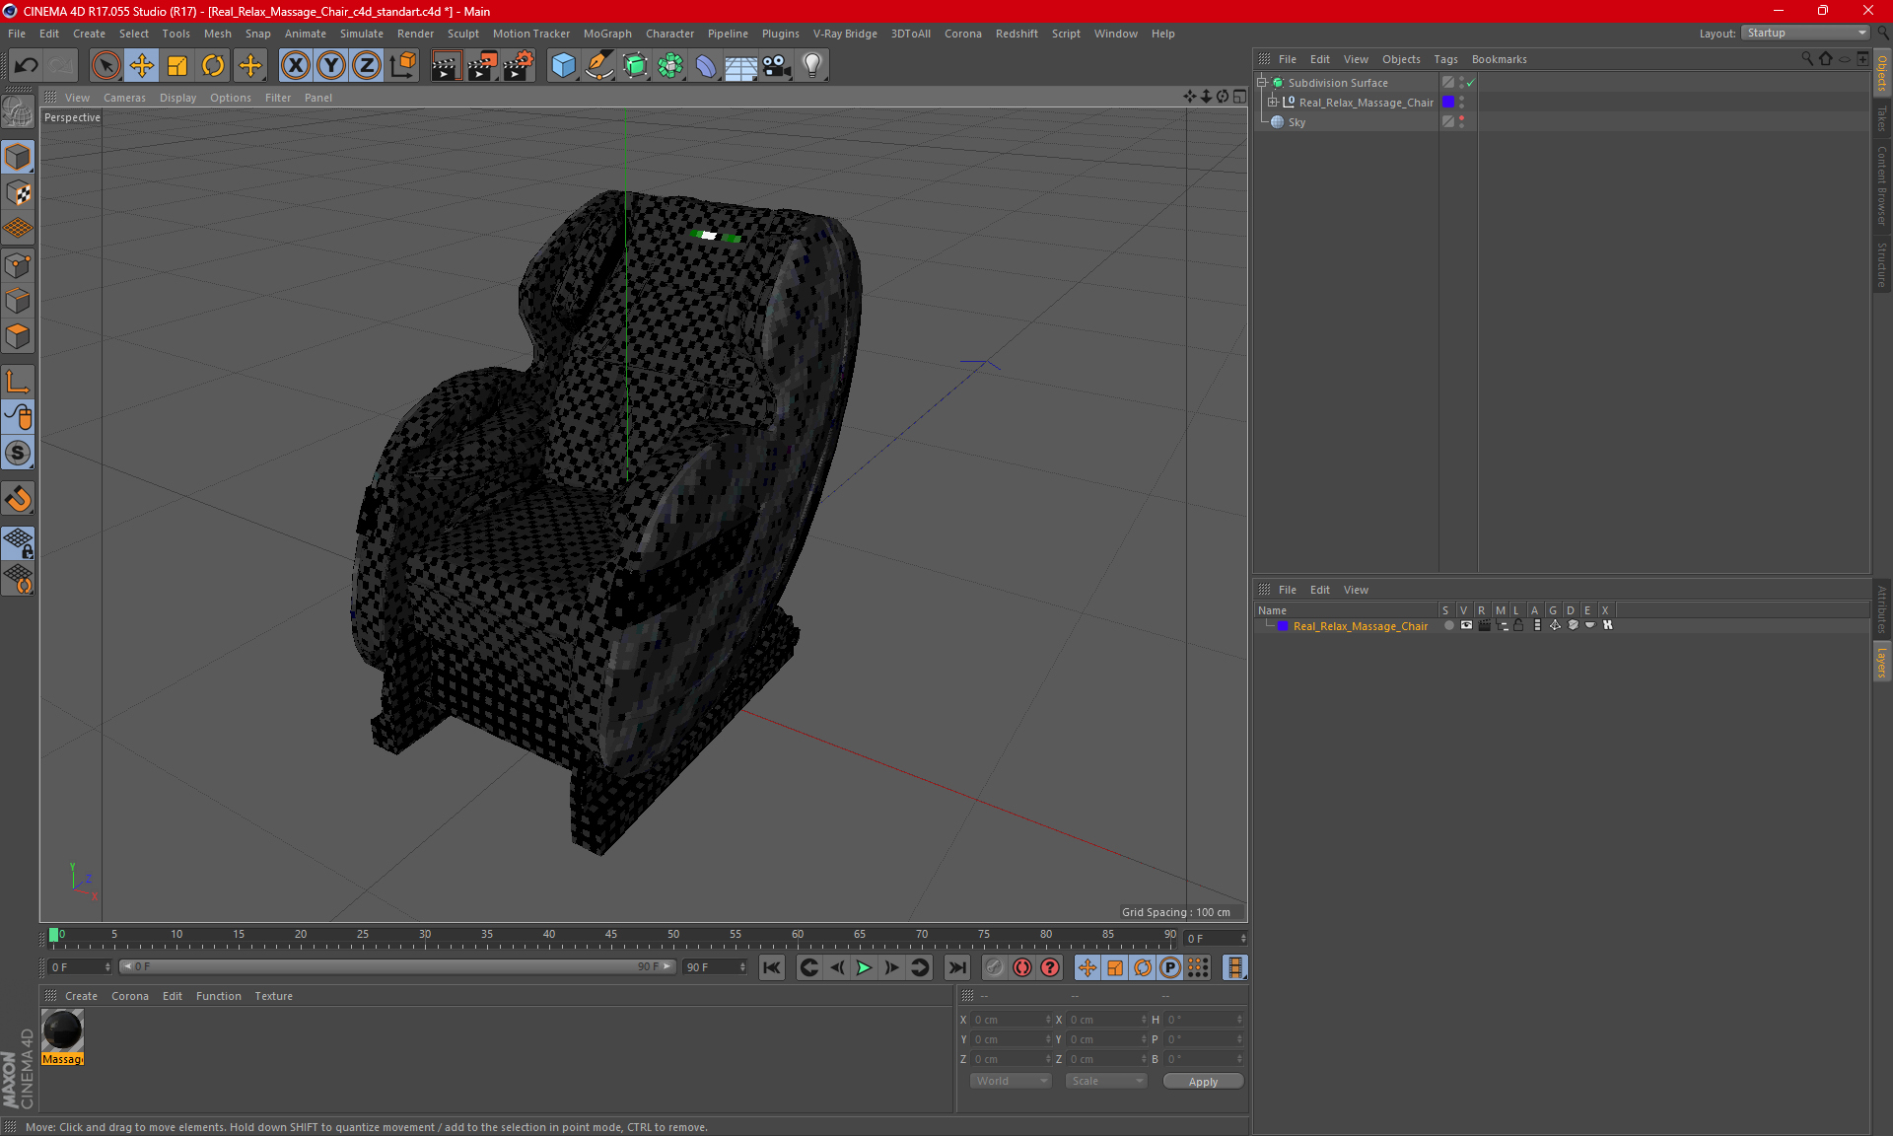Activate the Move tool
The height and width of the screenshot is (1136, 1893).
[142, 66]
